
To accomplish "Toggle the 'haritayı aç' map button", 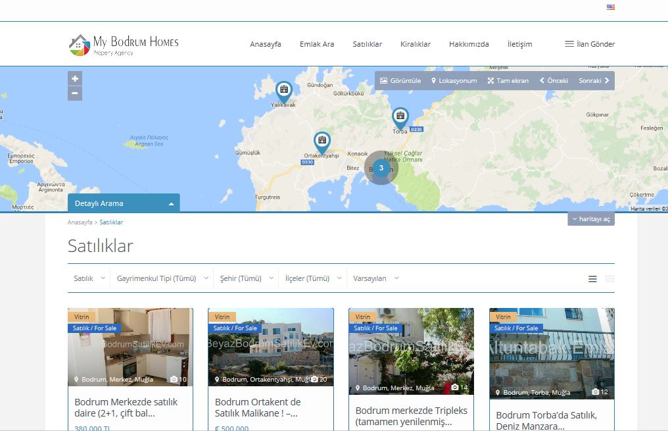I will click(x=590, y=219).
